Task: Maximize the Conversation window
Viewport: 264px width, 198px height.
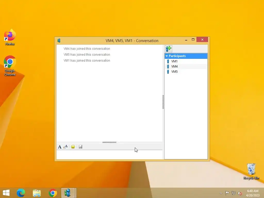Action: [x=193, y=39]
